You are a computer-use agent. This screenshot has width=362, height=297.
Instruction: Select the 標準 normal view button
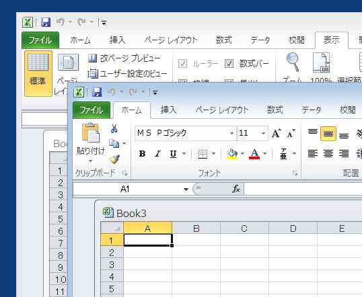[38, 73]
